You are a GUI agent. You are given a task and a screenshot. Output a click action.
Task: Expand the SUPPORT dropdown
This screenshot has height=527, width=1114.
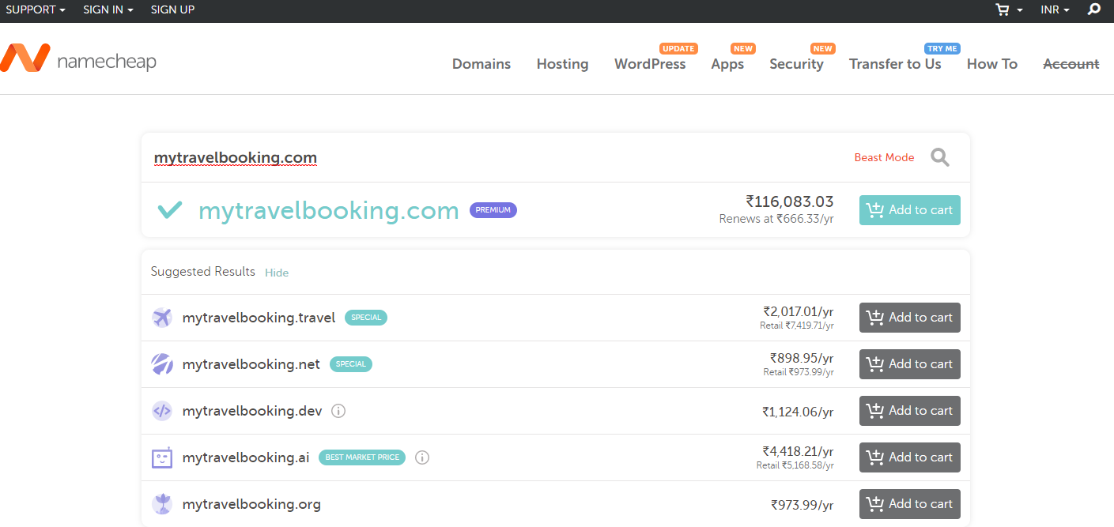click(36, 9)
